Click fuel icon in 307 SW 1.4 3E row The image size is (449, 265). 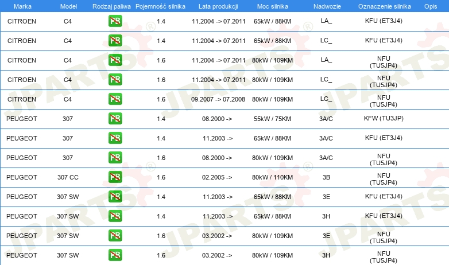click(115, 196)
